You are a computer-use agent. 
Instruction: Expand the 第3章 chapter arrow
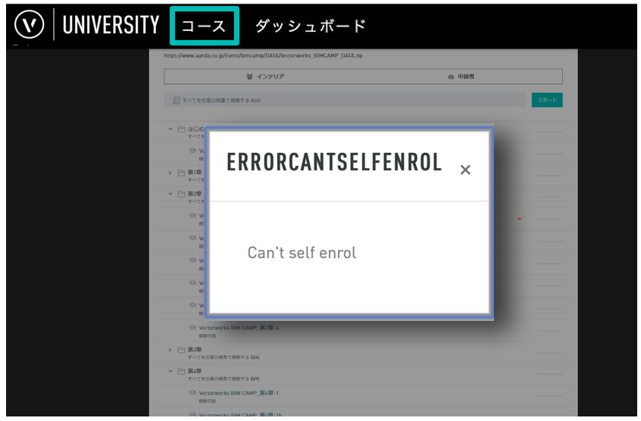pos(170,350)
